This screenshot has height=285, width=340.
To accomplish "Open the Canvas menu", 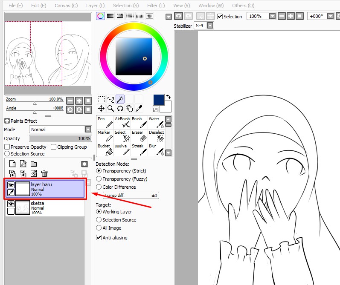I will click(66, 6).
